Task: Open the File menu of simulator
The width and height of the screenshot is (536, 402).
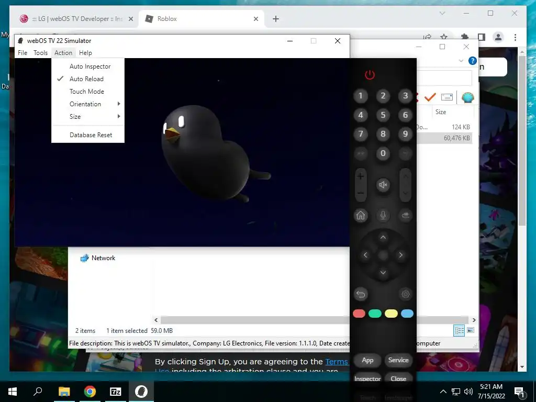Action: point(23,53)
